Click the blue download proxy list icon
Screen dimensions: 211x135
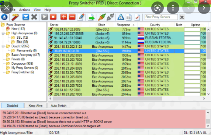25,17
